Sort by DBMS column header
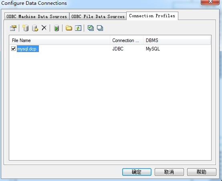Image resolution: width=222 pixels, height=181 pixels. click(x=177, y=40)
